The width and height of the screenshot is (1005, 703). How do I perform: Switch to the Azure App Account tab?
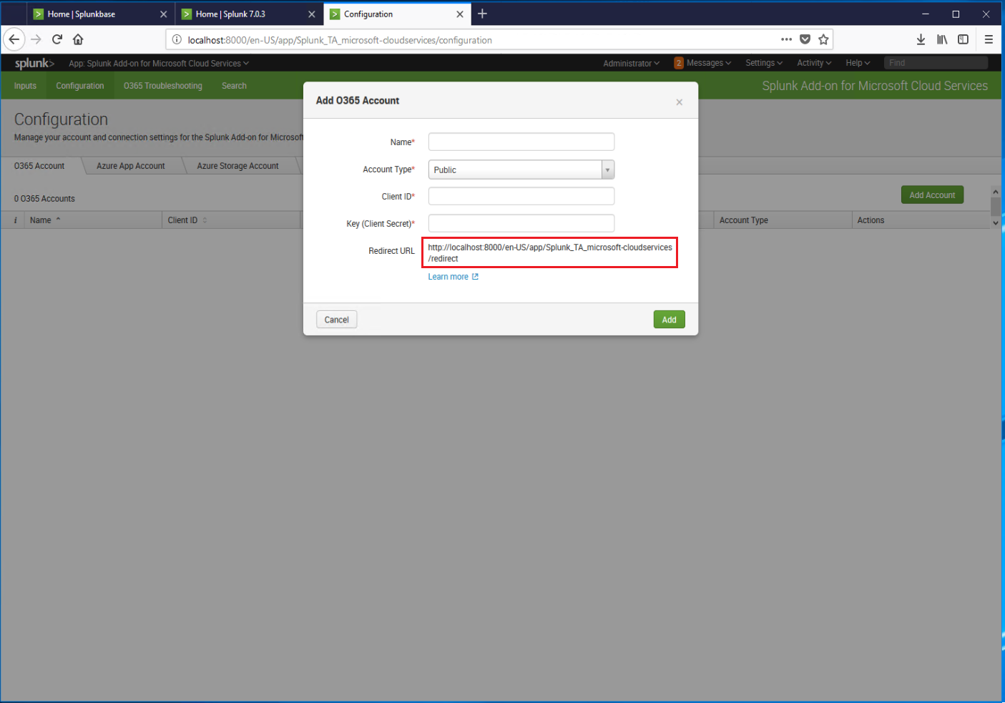pos(131,165)
